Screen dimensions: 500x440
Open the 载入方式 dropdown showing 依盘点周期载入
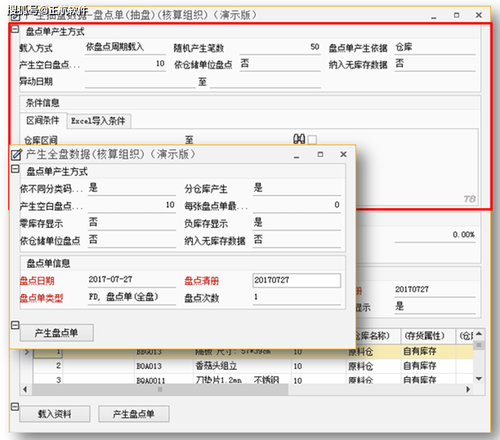(124, 46)
